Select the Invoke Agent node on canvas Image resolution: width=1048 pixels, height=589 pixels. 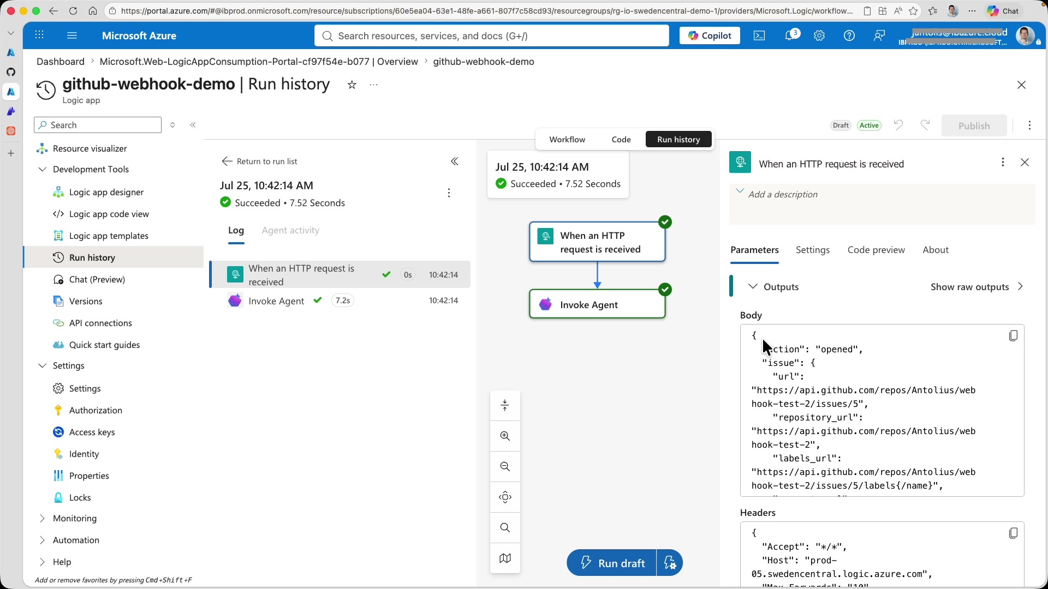[597, 304]
